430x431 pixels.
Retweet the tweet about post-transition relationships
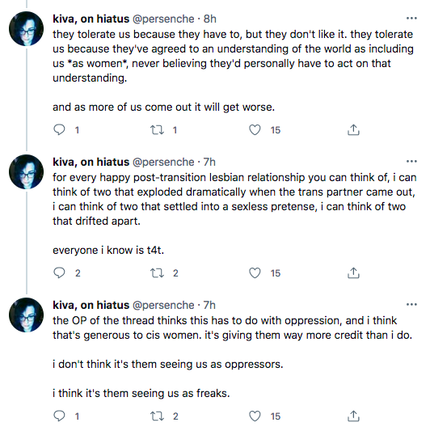click(157, 273)
